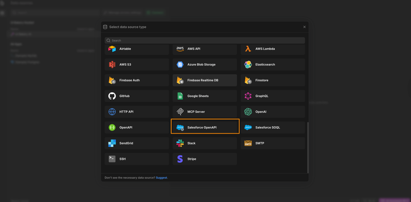411x202 pixels.
Task: Click the Salesforce SOQL label
Action: pos(268,128)
